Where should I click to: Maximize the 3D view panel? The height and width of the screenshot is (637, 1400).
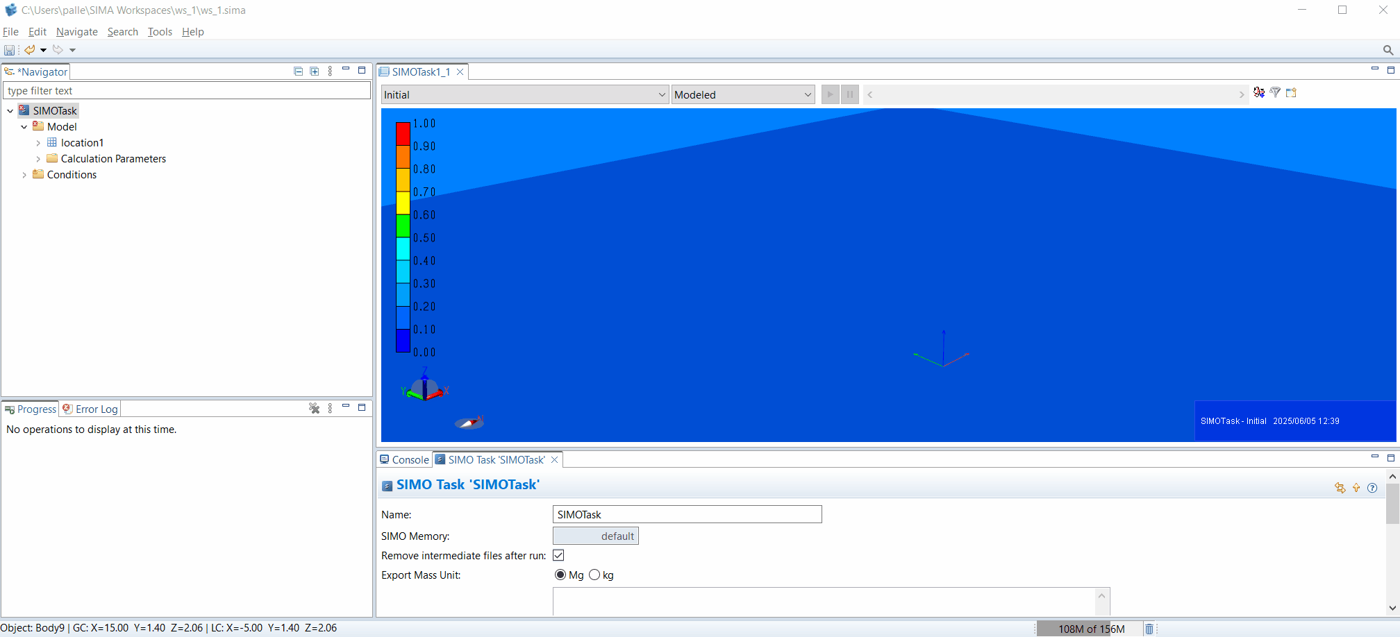[1391, 70]
